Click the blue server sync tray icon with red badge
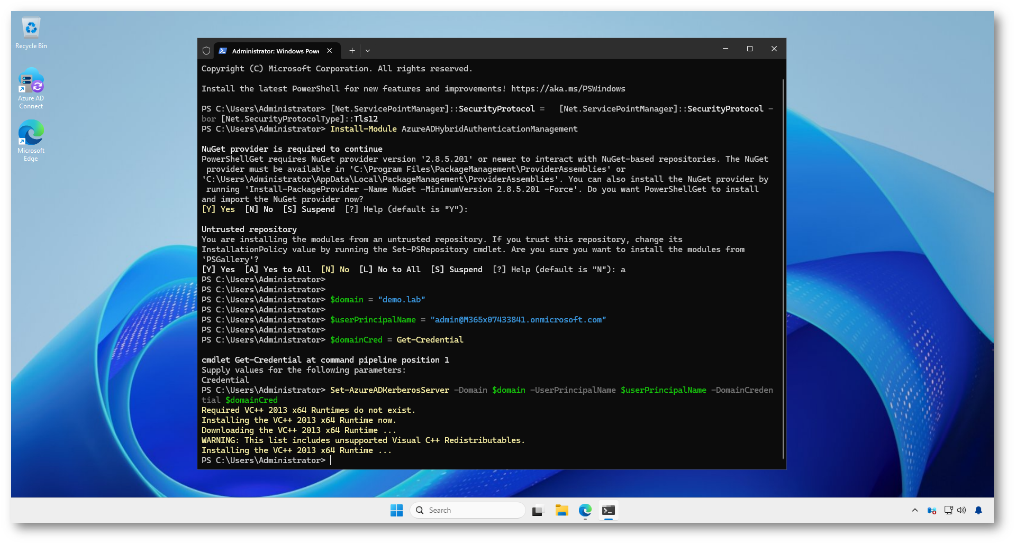The image size is (1016, 545). click(932, 510)
